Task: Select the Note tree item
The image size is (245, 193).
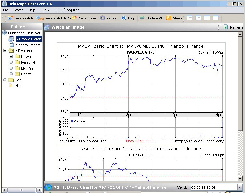Action: point(19,86)
